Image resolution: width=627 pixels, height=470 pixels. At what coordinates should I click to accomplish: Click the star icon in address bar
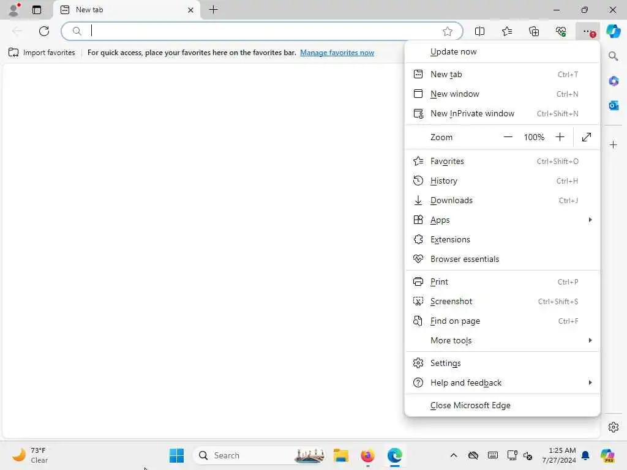[x=448, y=31]
